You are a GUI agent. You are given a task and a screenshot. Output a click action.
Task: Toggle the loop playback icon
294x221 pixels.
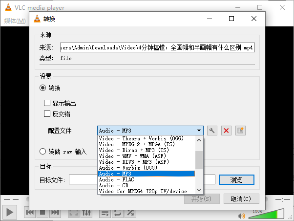pos(118,213)
